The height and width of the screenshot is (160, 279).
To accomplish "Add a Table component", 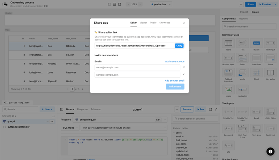I will pyautogui.click(x=228, y=45).
